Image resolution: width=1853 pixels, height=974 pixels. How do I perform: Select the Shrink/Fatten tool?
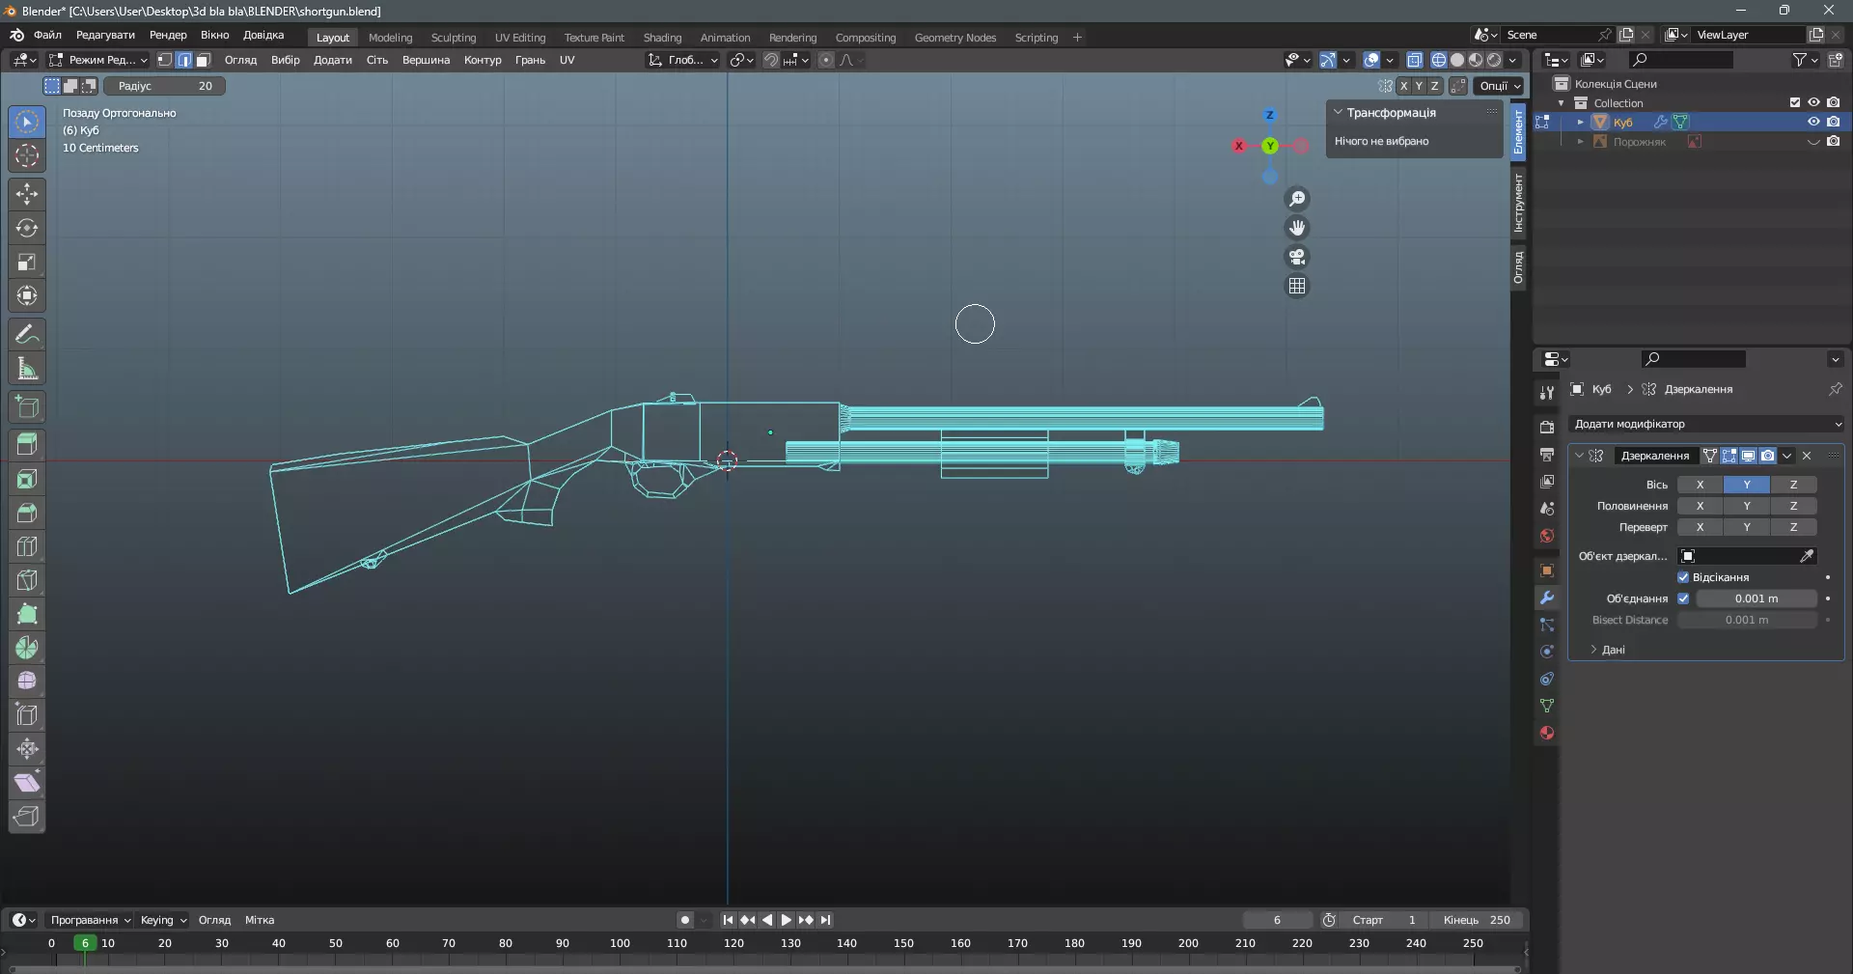[x=27, y=749]
